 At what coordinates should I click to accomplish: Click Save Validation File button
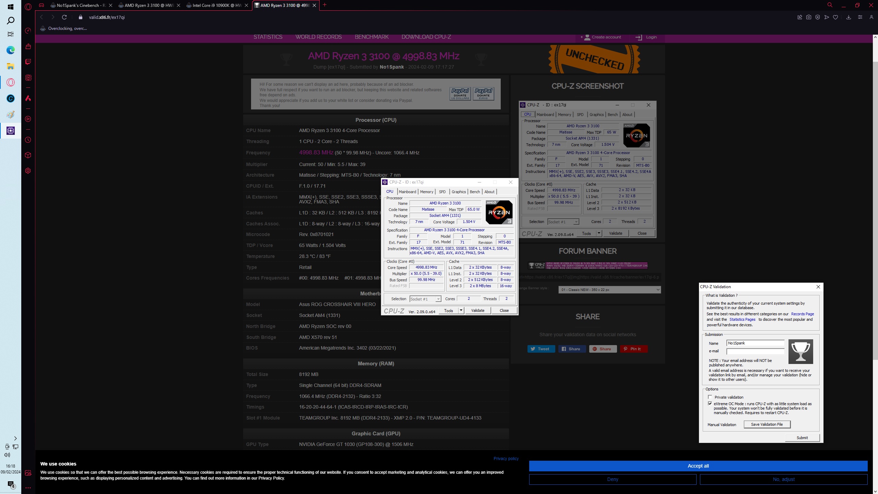point(767,424)
